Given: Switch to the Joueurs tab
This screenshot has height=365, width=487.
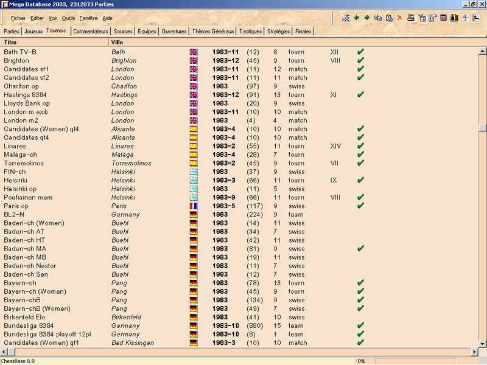Looking at the screenshot, I should [x=33, y=32].
